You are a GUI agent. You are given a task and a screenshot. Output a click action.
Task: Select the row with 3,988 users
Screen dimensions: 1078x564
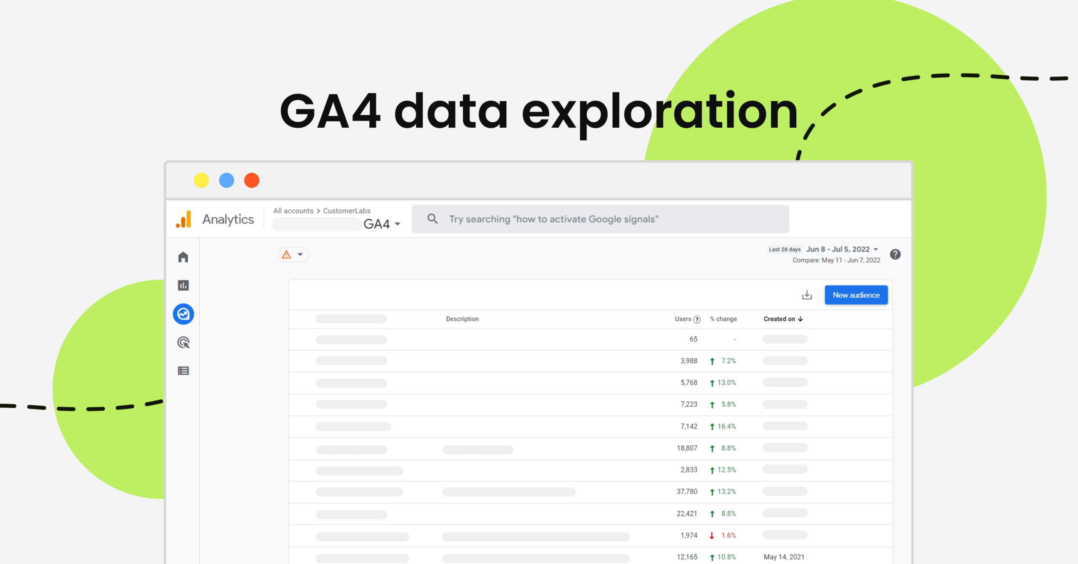(x=590, y=361)
